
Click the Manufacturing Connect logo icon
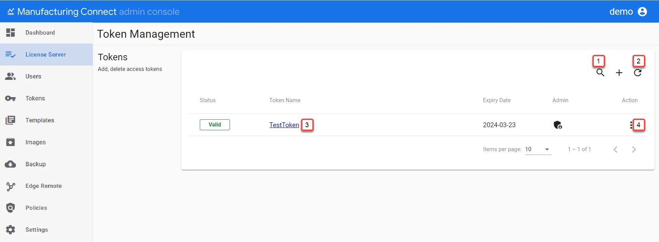click(x=11, y=12)
